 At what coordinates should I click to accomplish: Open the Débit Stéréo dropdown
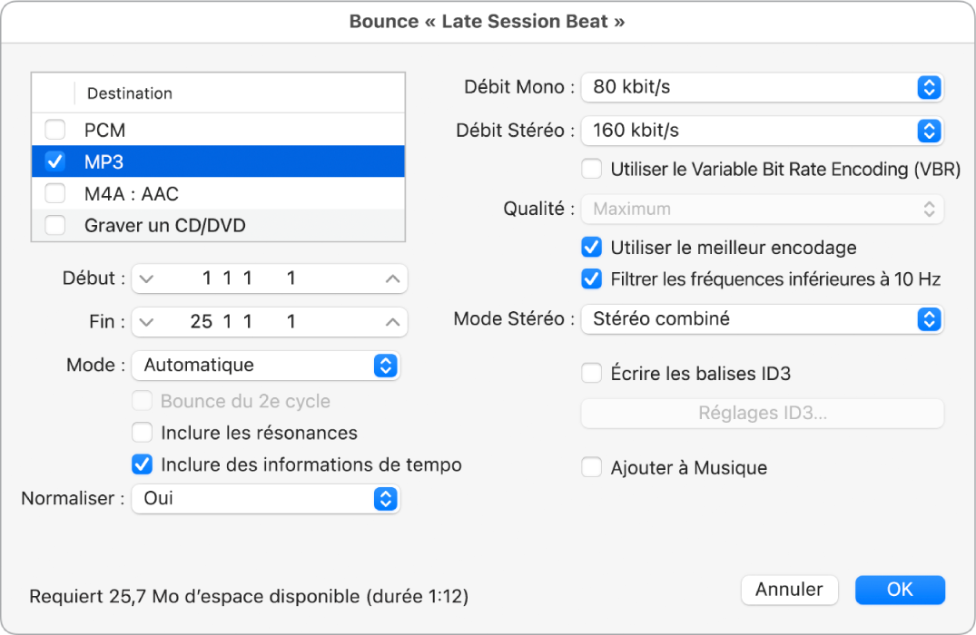coord(763,131)
